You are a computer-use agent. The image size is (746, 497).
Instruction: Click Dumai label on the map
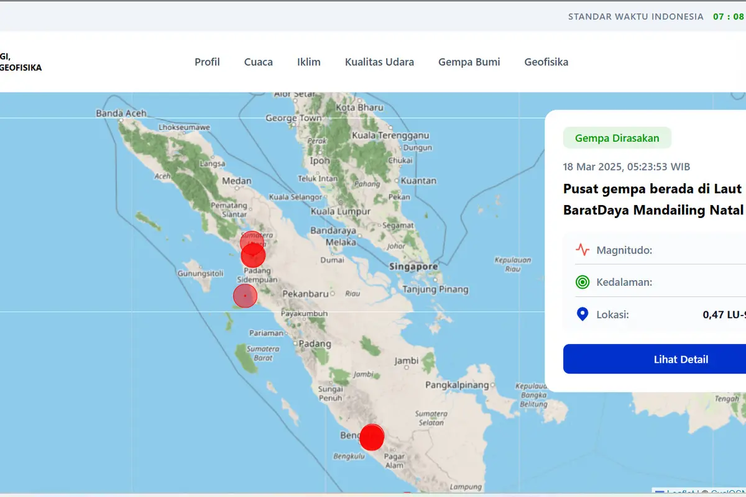click(333, 260)
